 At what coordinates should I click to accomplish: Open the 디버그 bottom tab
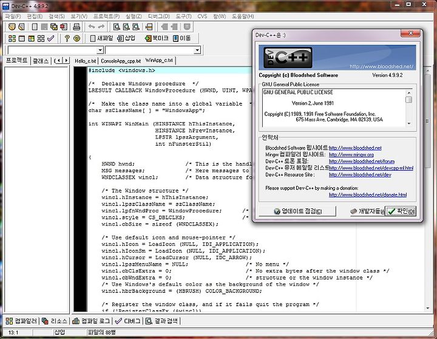pos(127,321)
